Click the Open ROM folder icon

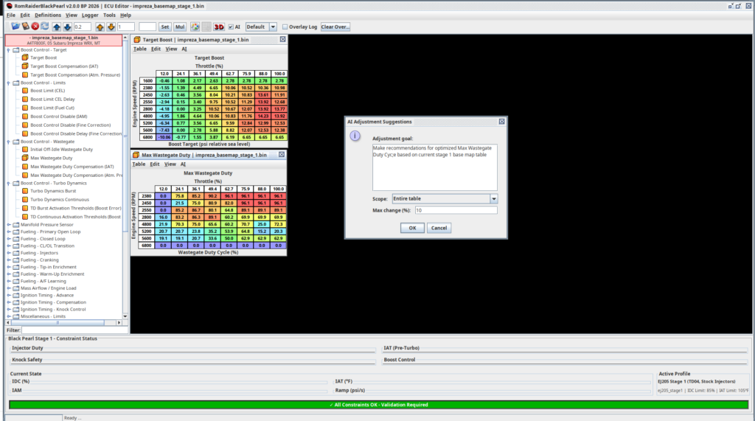click(14, 27)
